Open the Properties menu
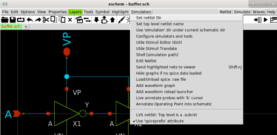Image resolution: width=277 pixels, height=135 pixels. coord(58,12)
